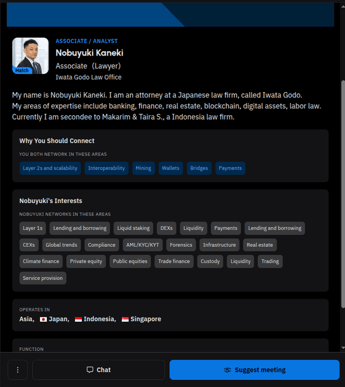Click the scrollbar down arrow

tap(343, 348)
